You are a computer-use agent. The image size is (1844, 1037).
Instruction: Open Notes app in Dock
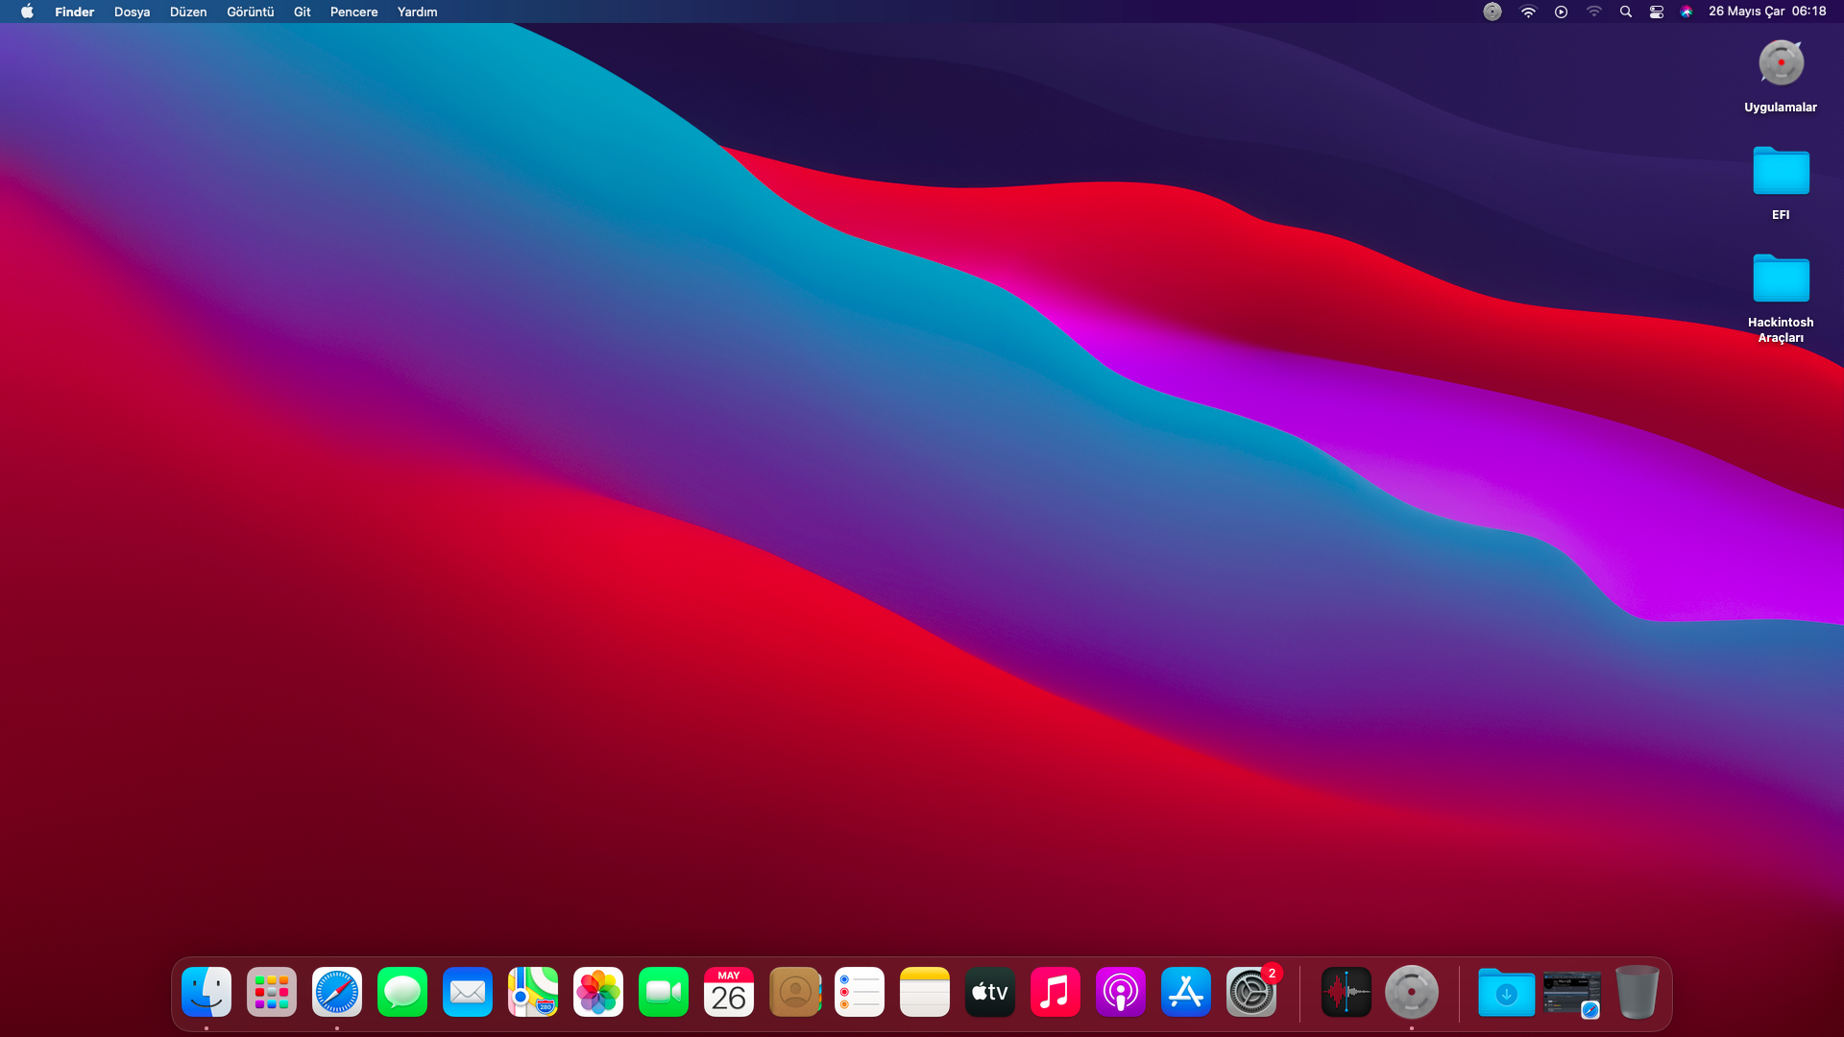coord(925,992)
